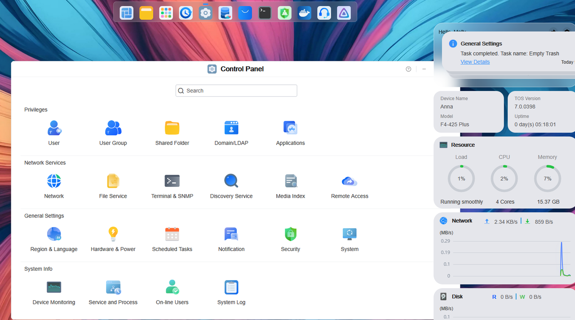Open the Media Index icon

pos(291,181)
